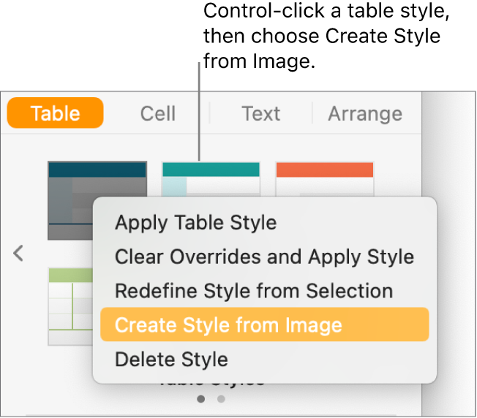Click Create Style from Image
The image size is (477, 418).
(x=228, y=325)
